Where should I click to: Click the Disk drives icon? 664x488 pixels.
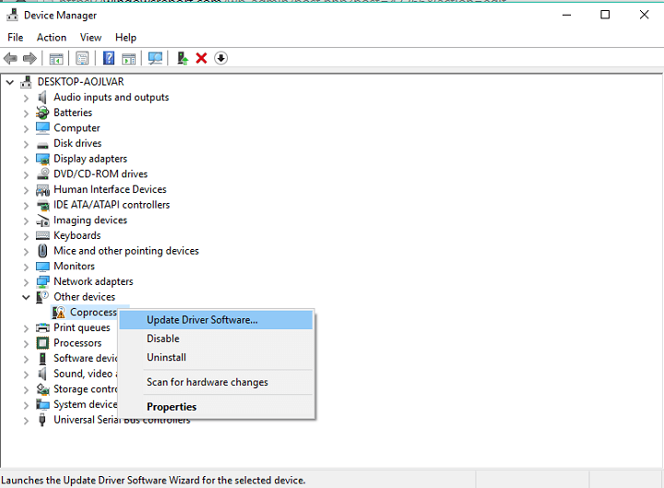click(42, 145)
